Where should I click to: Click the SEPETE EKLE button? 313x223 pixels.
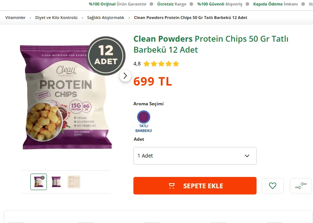[x=195, y=186]
